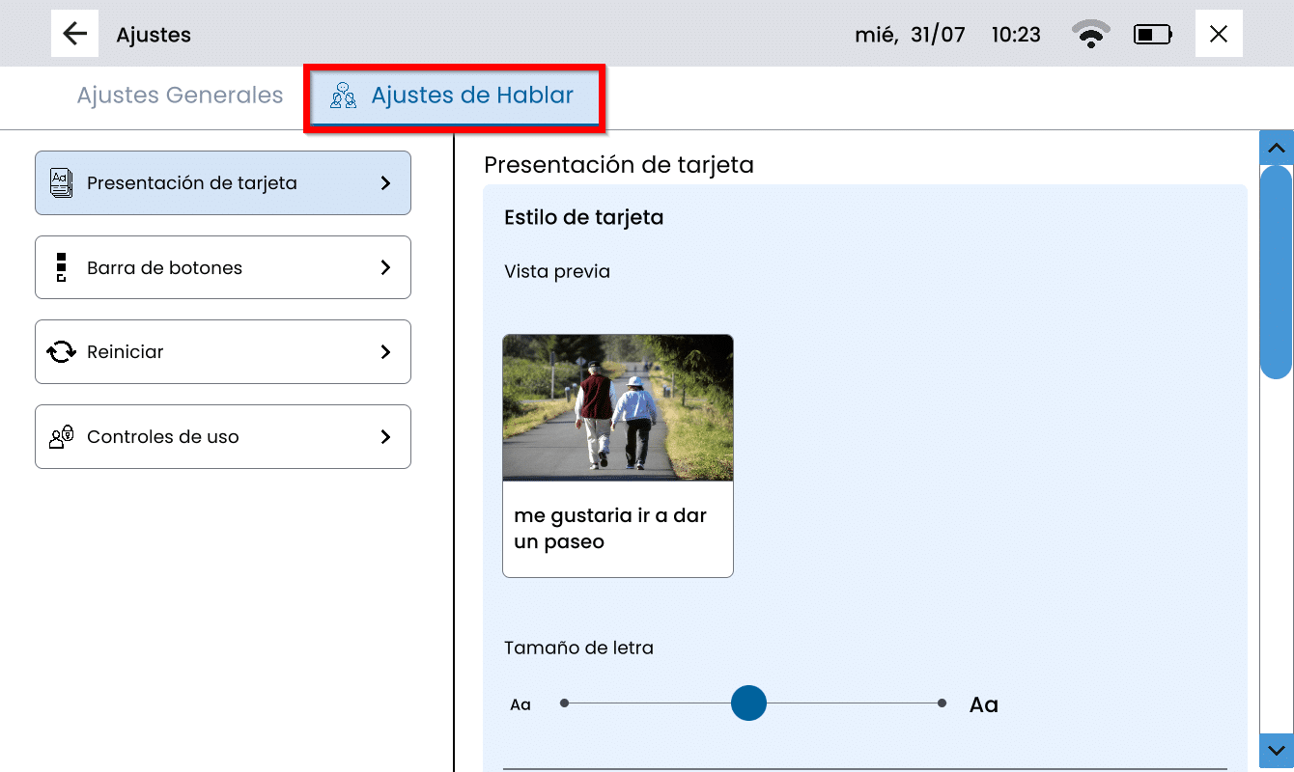The height and width of the screenshot is (772, 1294).
Task: Expand Reiniciar chevron arrow
Action: (385, 352)
